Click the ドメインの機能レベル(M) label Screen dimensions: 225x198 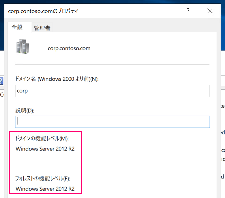pyautogui.click(x=42, y=138)
